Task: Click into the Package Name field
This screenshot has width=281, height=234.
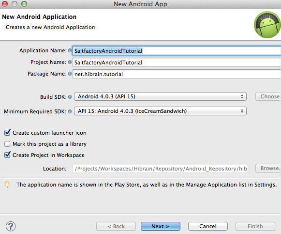Action: pos(177,74)
